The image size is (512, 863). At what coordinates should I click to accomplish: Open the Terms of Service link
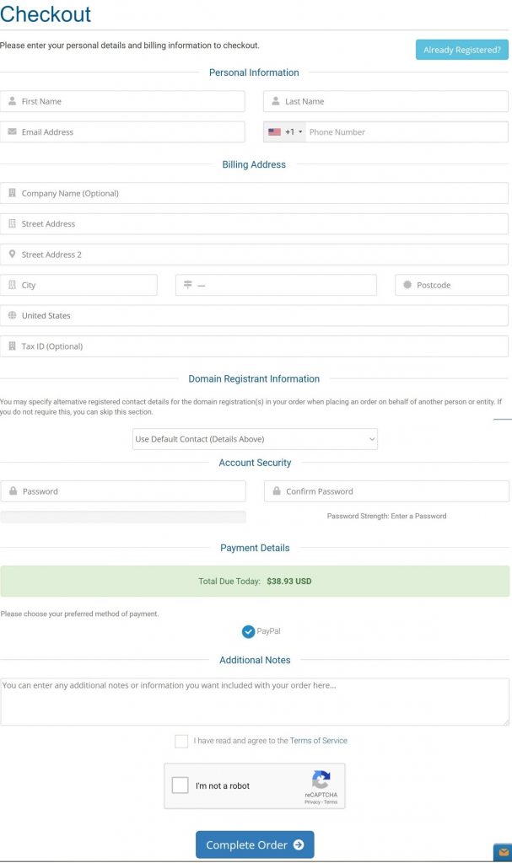tap(319, 741)
